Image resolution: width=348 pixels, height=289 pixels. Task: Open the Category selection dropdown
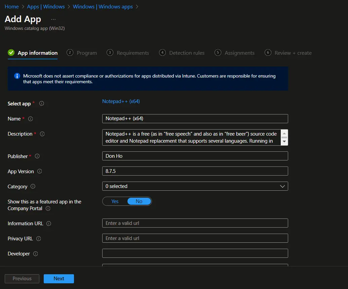[282, 186]
